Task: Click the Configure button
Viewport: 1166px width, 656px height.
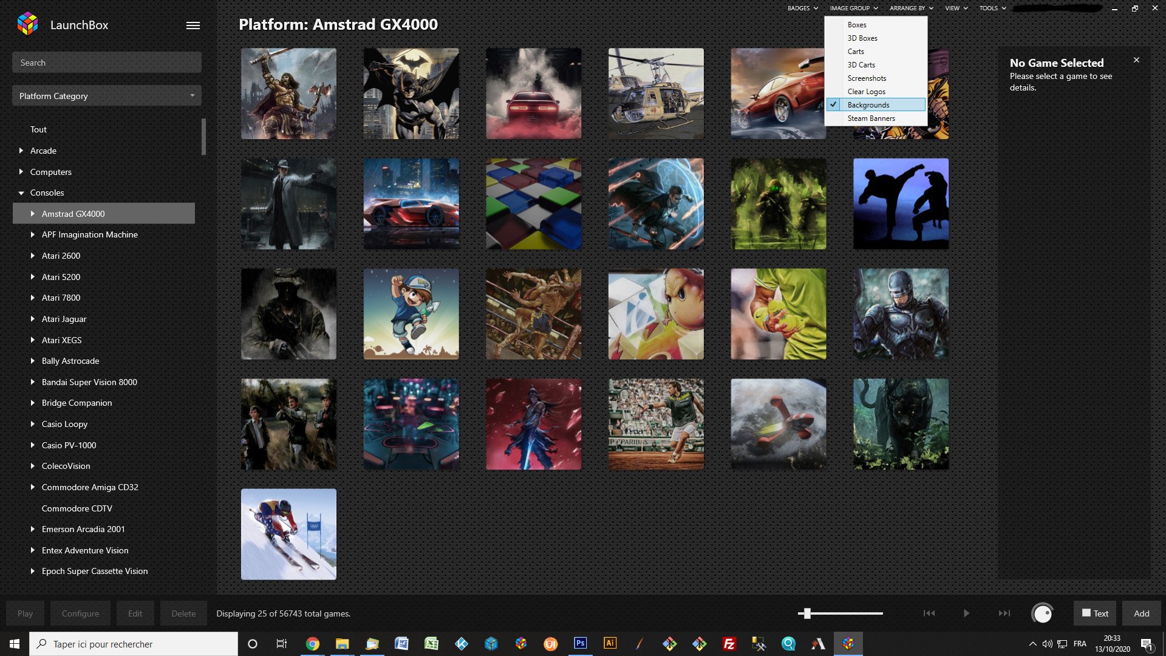Action: (80, 613)
